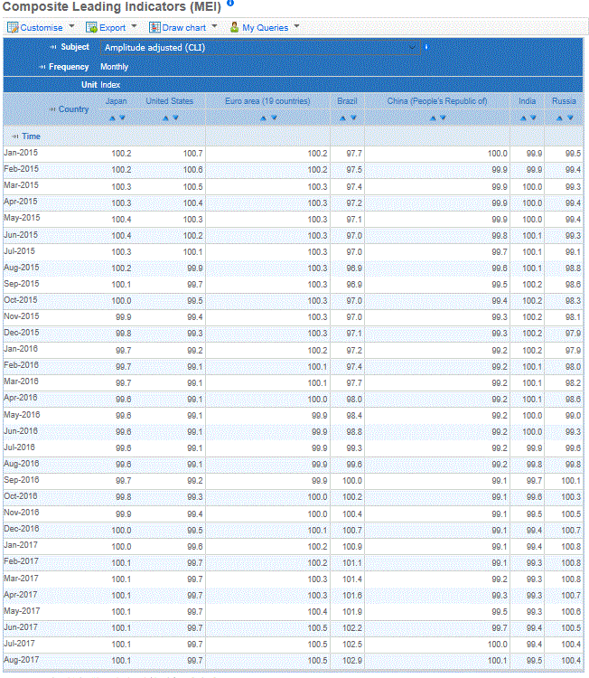This screenshot has height=678, width=589.
Task: Sort Russia column descending
Action: (570, 118)
